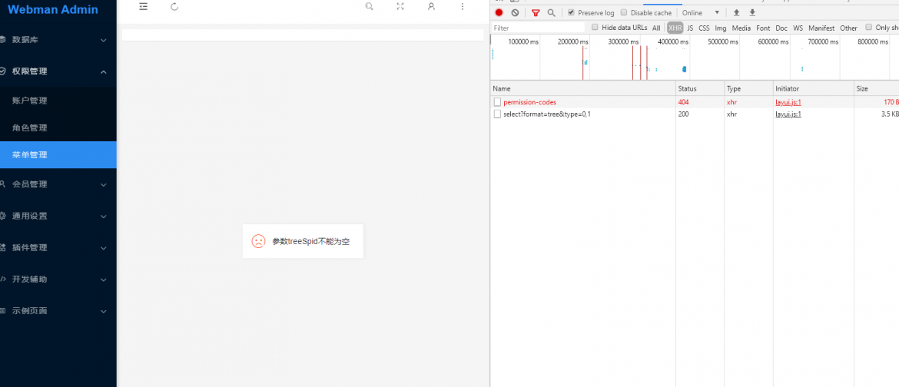Open the Online throttling dropdown
Screen dimensions: 899x387
point(701,12)
